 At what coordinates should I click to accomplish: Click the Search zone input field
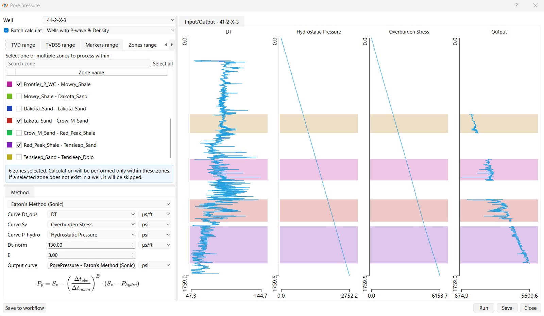click(78, 64)
